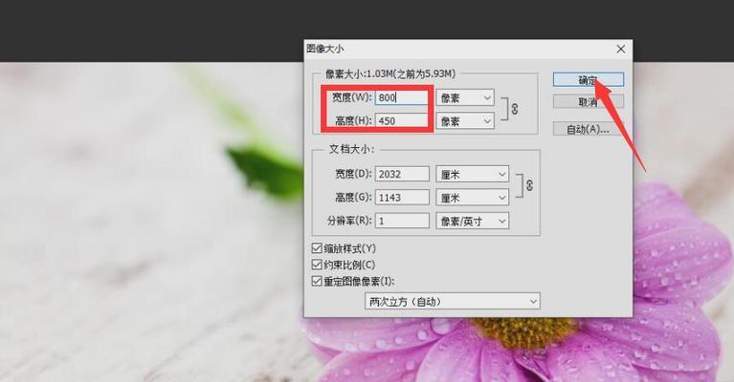Open the pixel width unit 像素 dropdown

click(465, 97)
